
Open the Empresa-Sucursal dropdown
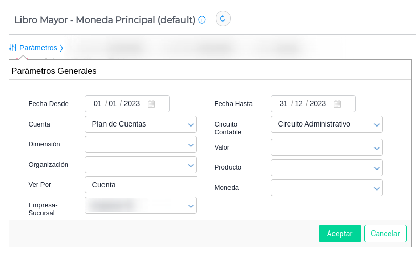191,206
